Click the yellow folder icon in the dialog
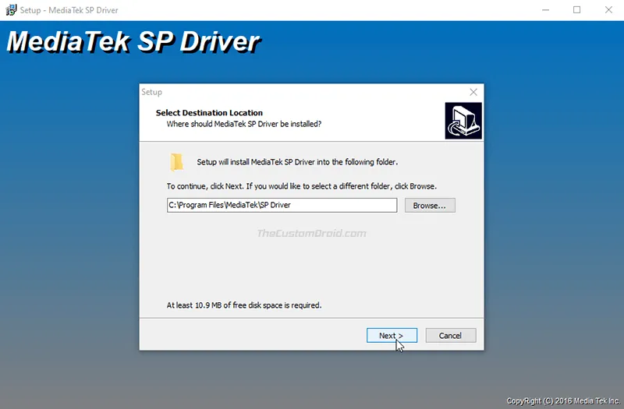The width and height of the screenshot is (624, 409). pyautogui.click(x=177, y=162)
